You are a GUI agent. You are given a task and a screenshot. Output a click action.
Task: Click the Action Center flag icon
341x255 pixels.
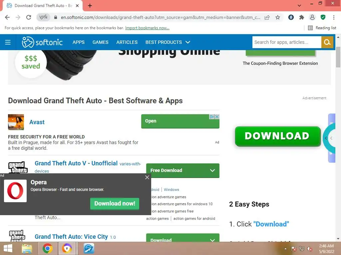pyautogui.click(x=294, y=249)
